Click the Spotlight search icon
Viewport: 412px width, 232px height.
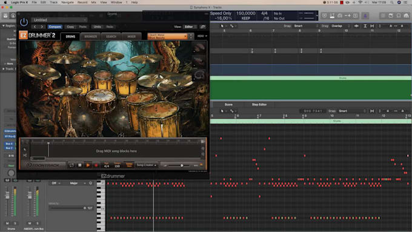coord(392,2)
